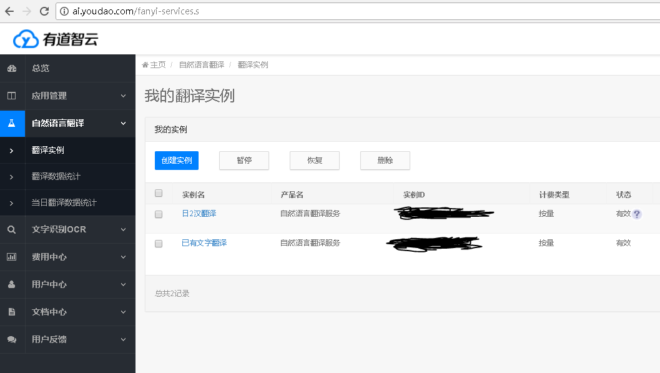Click the browser back arrow
Viewport: 660px width, 373px height.
tap(9, 11)
